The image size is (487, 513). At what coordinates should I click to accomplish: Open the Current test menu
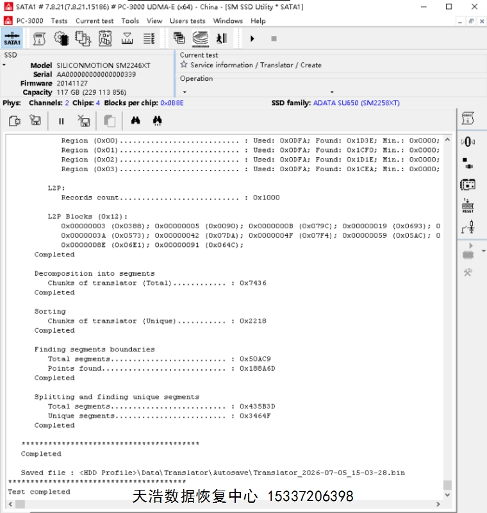[x=94, y=21]
